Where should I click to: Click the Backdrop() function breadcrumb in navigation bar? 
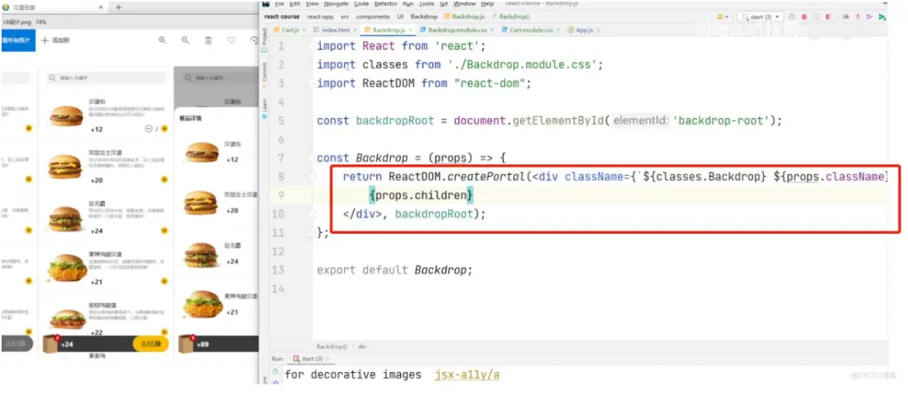(x=510, y=17)
